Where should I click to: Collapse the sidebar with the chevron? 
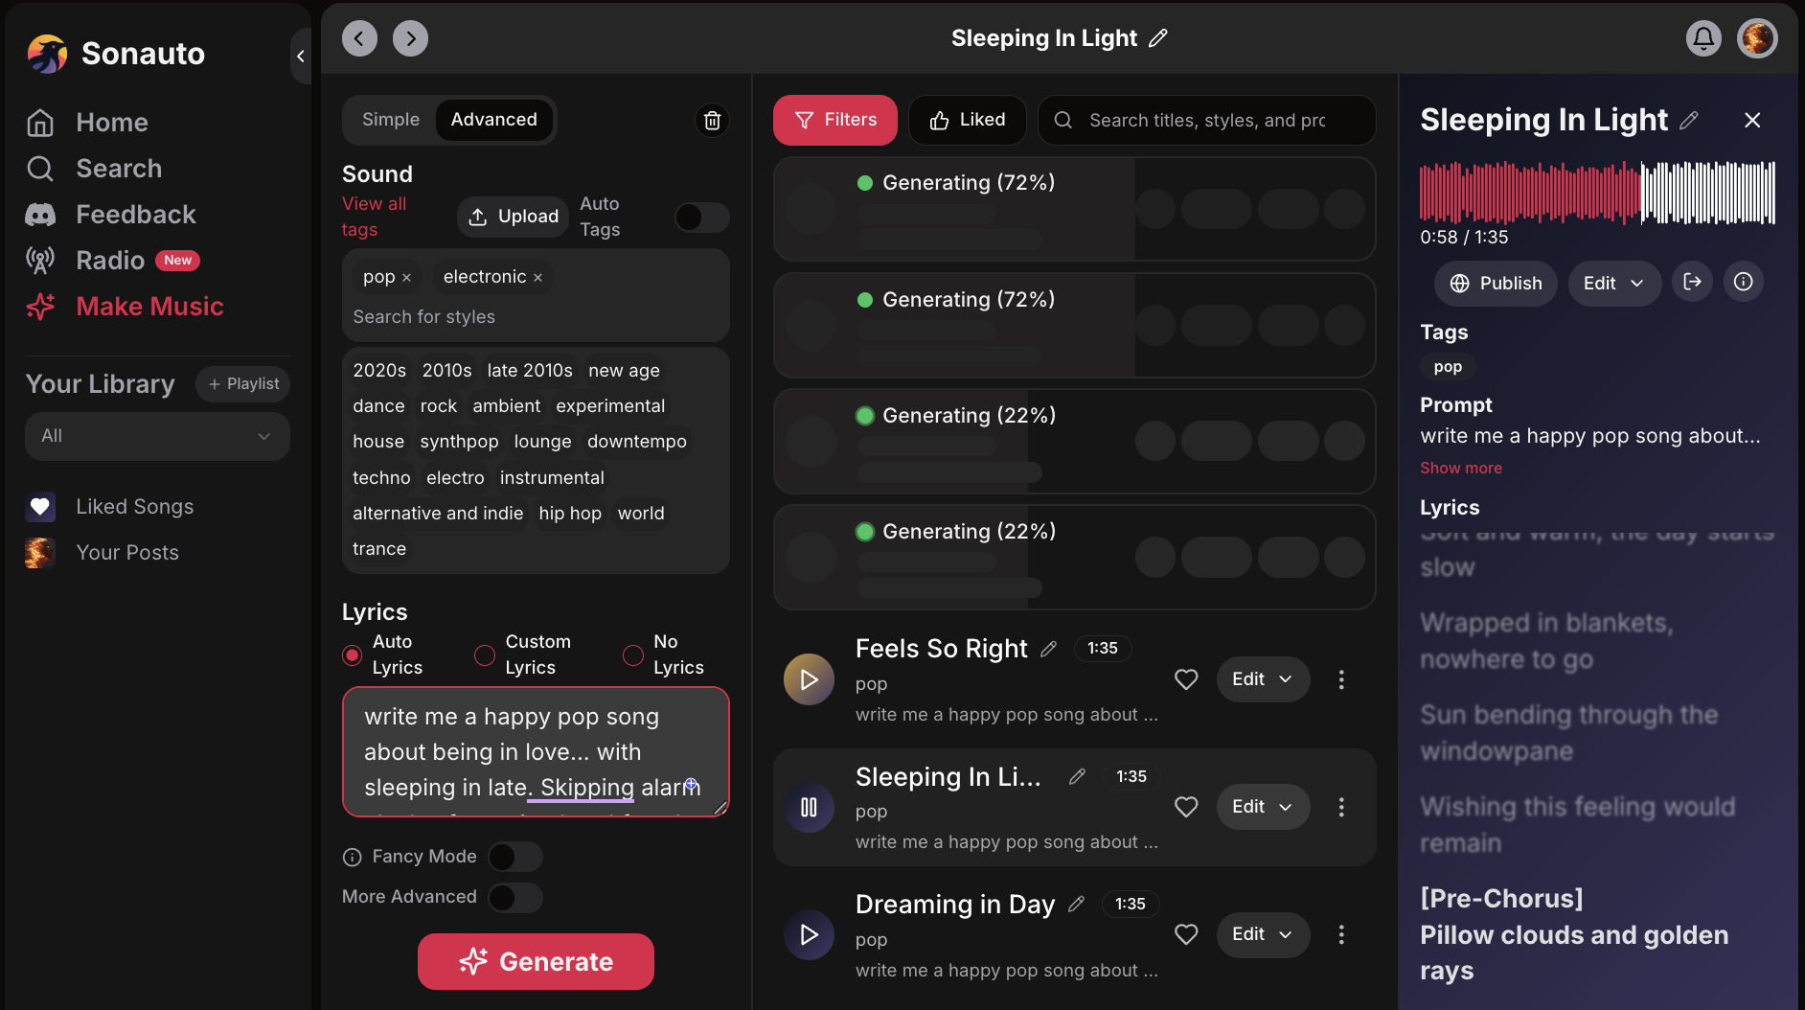[x=301, y=56]
